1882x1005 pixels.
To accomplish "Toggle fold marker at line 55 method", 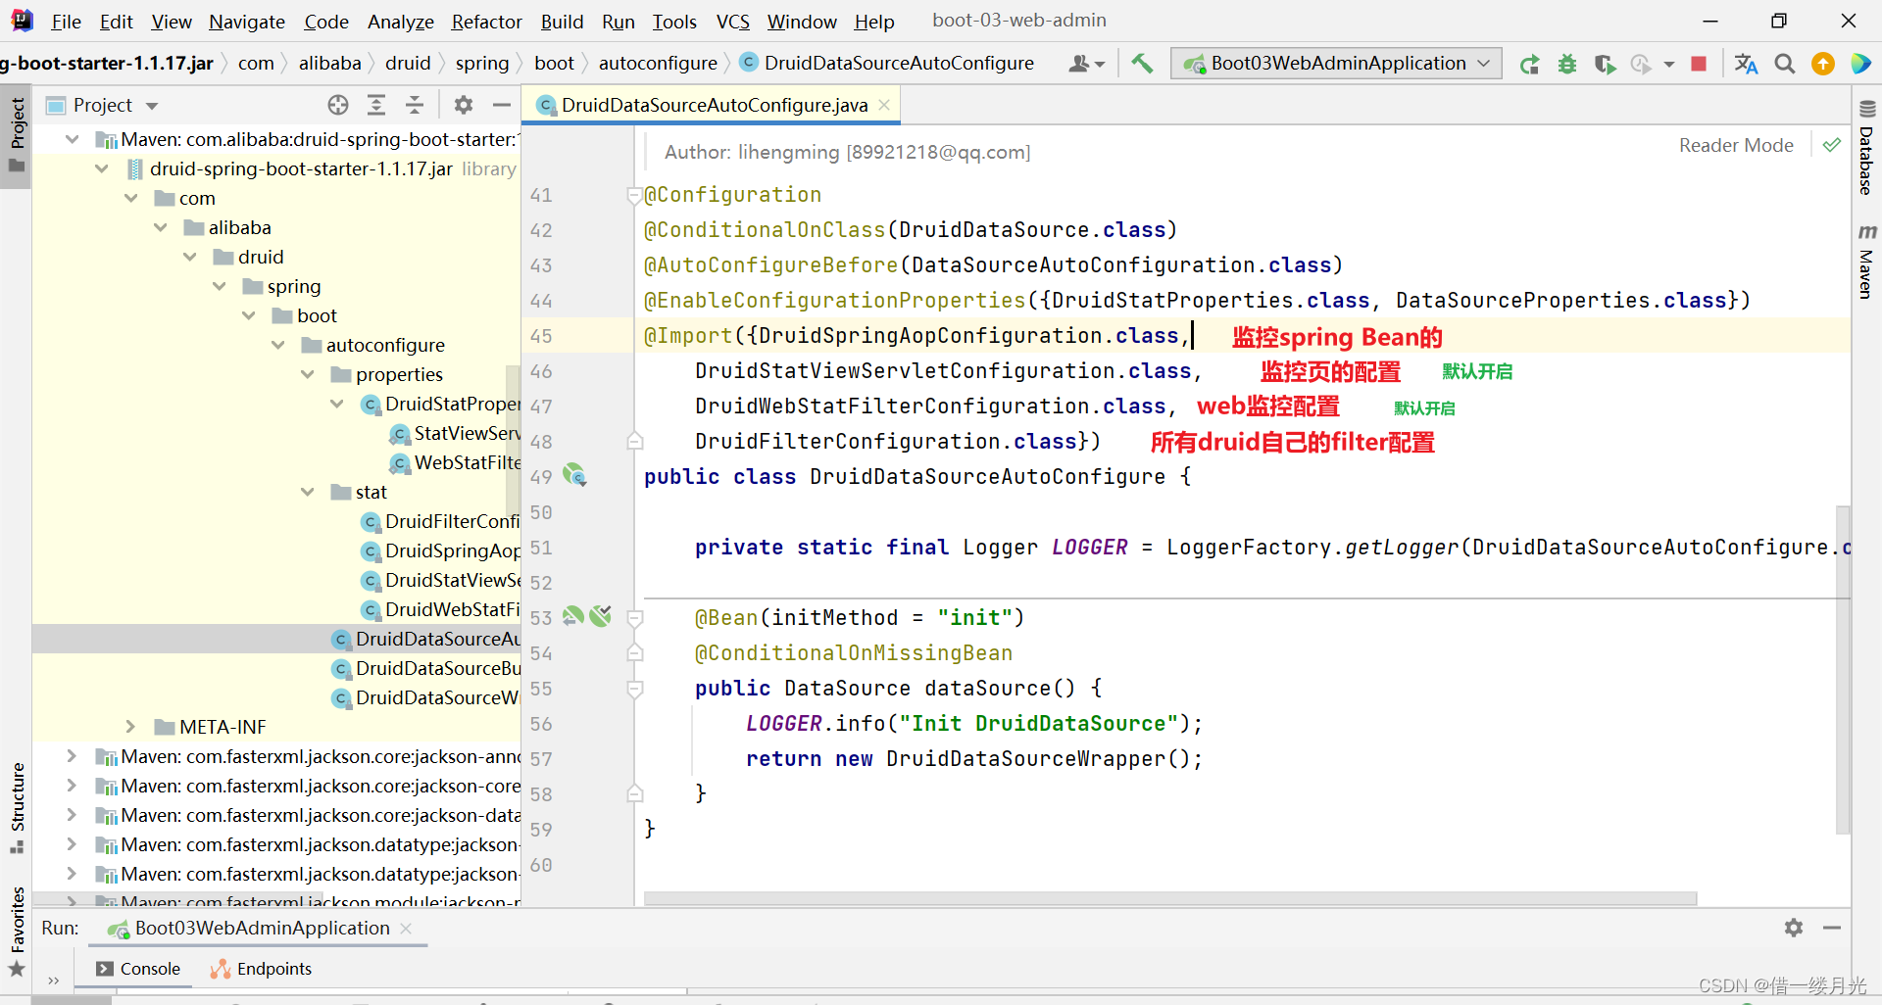I will click(634, 689).
